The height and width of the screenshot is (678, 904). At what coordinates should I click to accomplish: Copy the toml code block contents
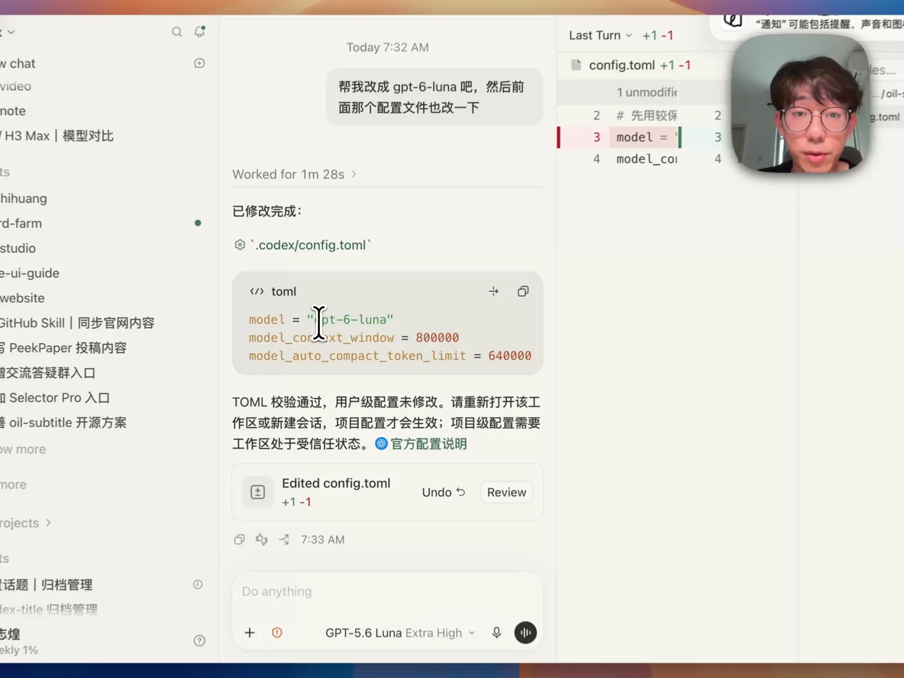point(523,292)
